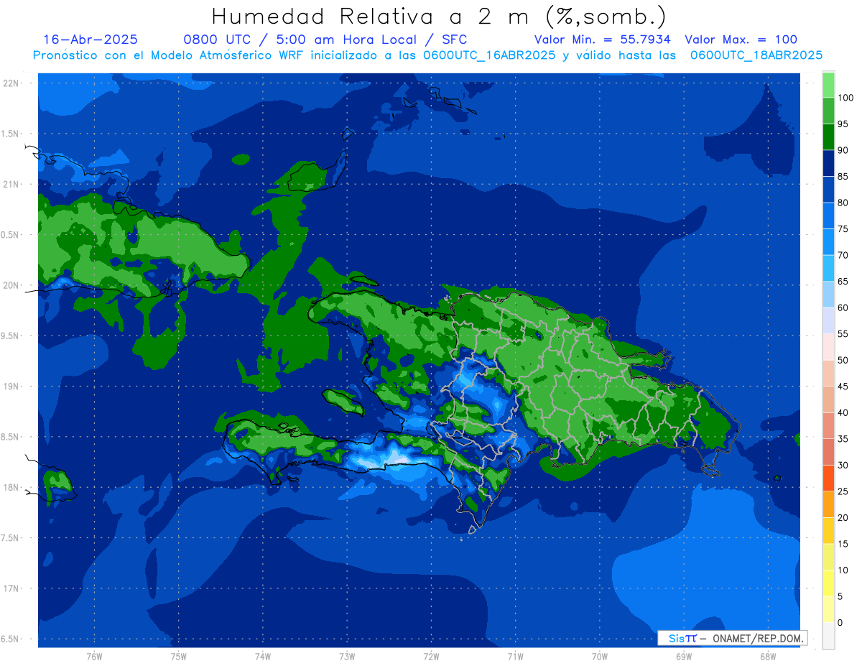Click the legend value '70'
Screen dimensions: 862x666
tap(843, 256)
